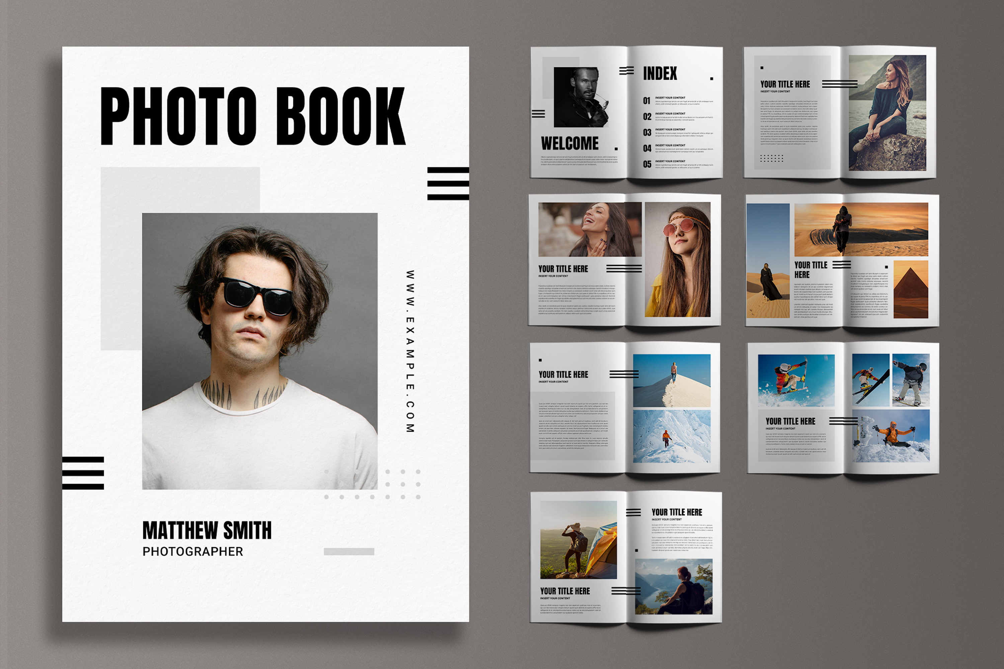Click the three-line icon beside the INDEX heading

tap(626, 71)
